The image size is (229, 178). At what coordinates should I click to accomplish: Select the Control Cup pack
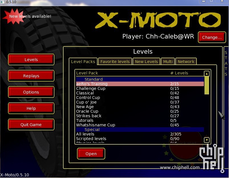(x=140, y=98)
